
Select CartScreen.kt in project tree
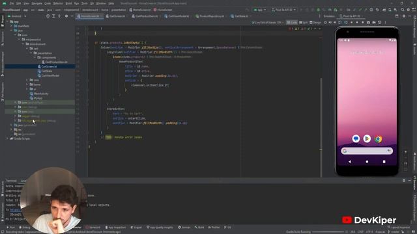click(47, 66)
